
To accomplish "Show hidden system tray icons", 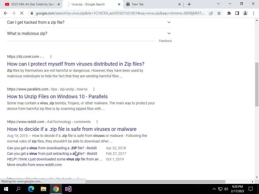I will tap(214, 189).
